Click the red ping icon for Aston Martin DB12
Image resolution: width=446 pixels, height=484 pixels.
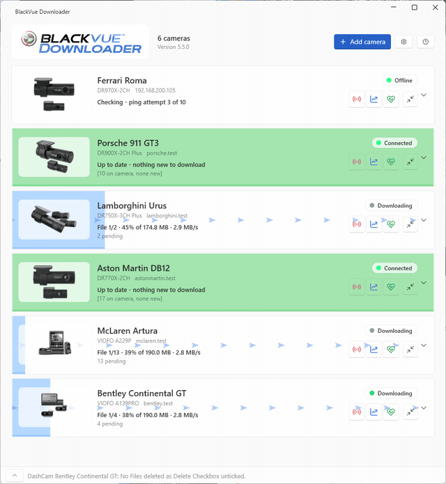357,287
